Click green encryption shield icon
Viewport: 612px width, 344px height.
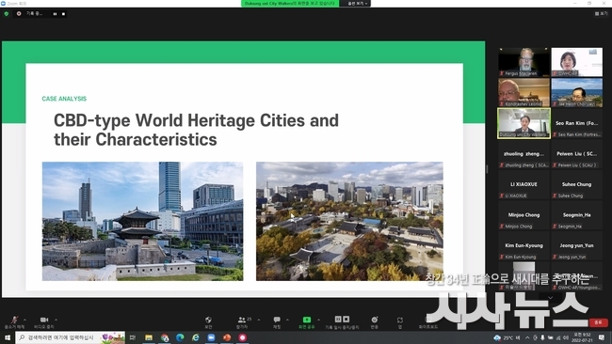click(7, 14)
